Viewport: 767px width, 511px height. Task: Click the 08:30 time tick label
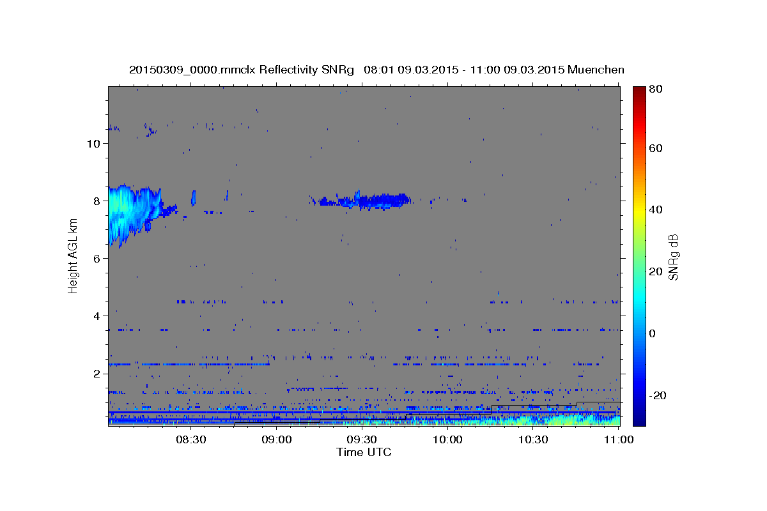point(191,439)
